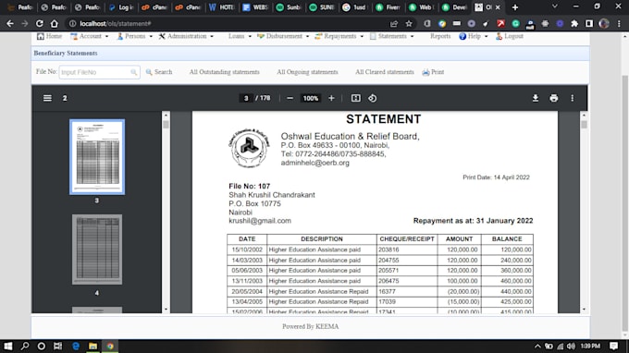Switch to the Fiverr tab
Viewport: 629px width, 353px height.
click(388, 7)
